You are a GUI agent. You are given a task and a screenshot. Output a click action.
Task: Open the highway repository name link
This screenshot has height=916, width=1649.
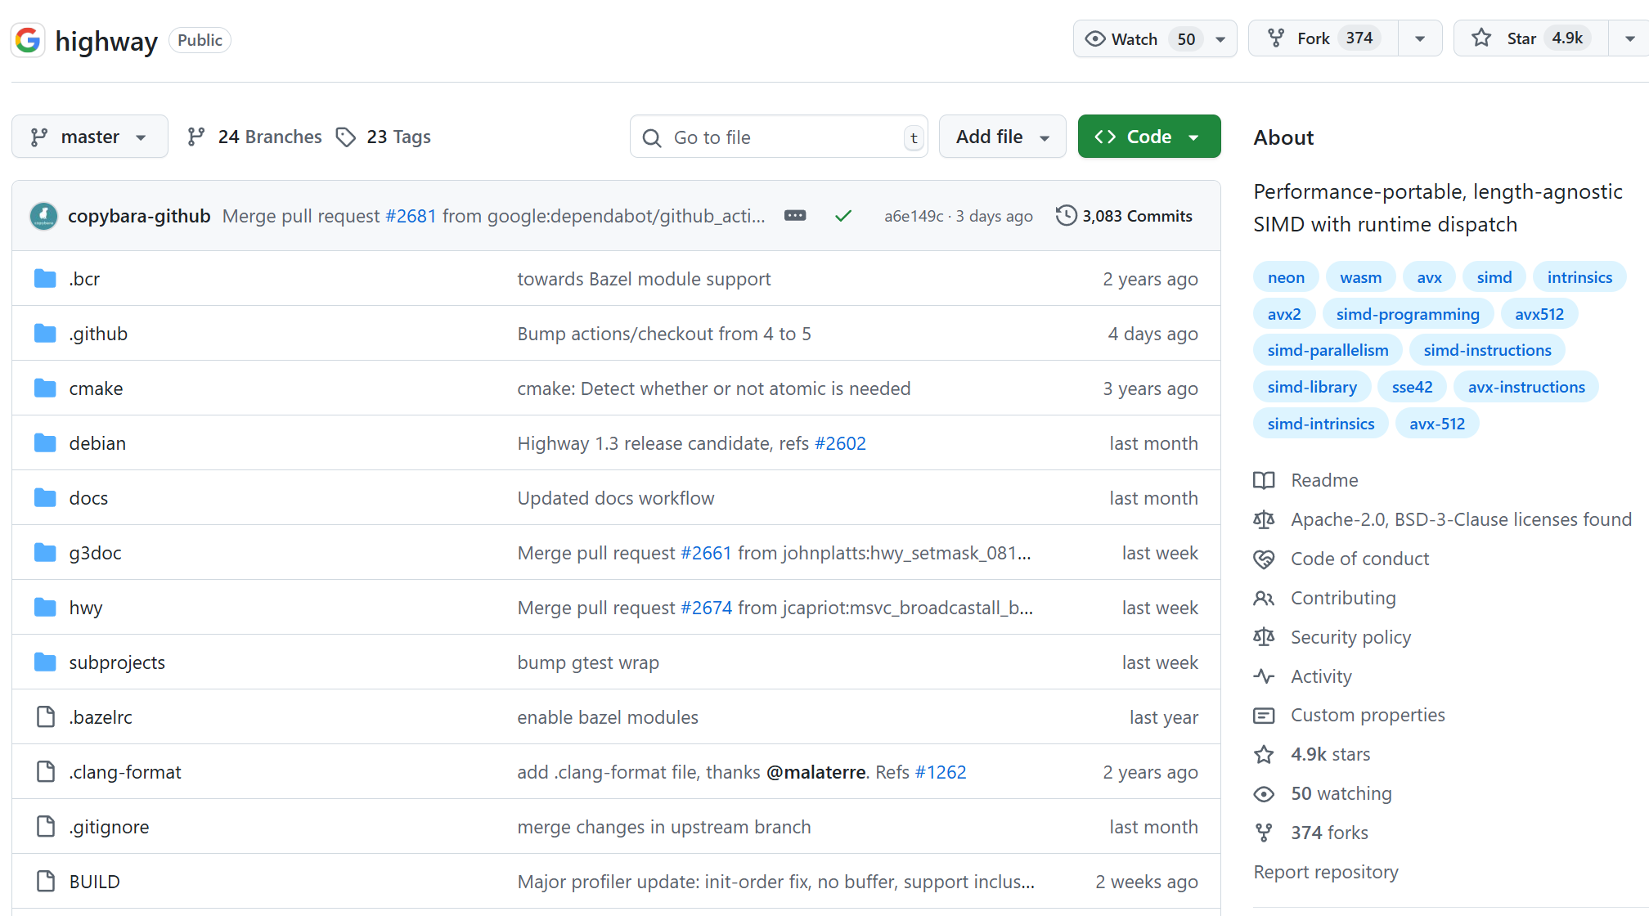(x=106, y=40)
